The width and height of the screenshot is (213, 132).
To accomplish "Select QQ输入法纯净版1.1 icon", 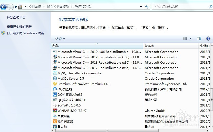I will 55,100.
